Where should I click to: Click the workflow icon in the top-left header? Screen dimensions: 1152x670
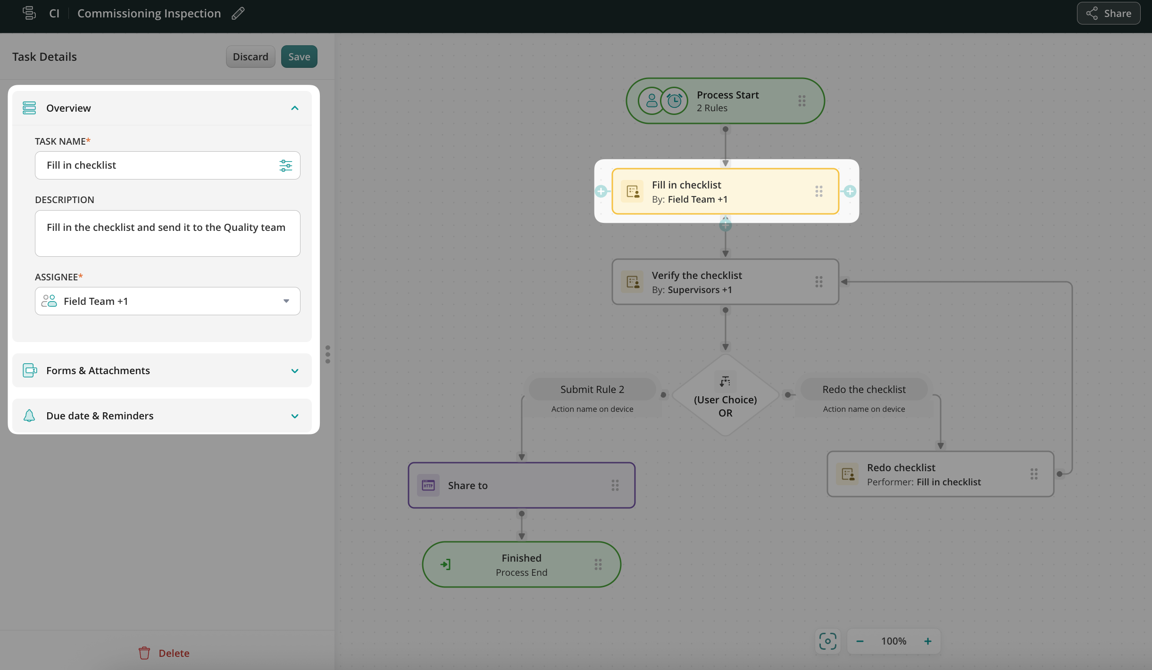coord(29,13)
